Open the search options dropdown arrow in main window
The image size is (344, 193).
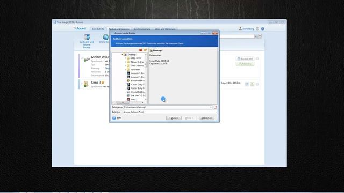coord(260,36)
